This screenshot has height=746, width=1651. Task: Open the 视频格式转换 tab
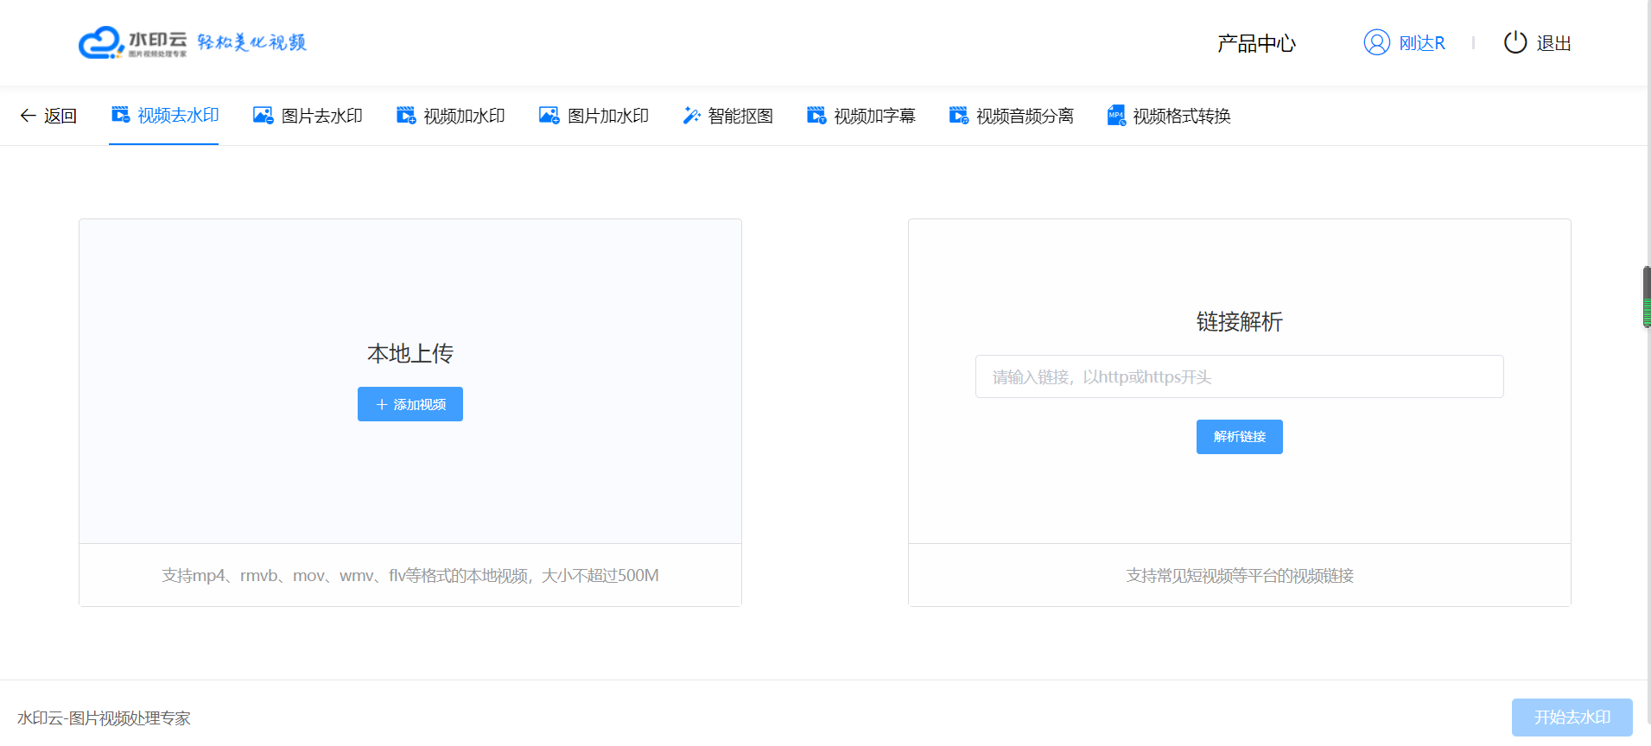pyautogui.click(x=1181, y=116)
